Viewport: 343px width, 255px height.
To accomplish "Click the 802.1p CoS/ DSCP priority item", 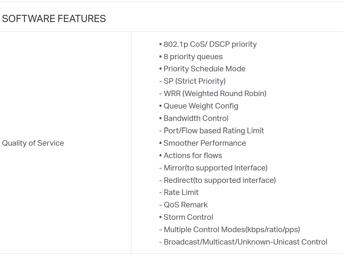I will pyautogui.click(x=208, y=44).
